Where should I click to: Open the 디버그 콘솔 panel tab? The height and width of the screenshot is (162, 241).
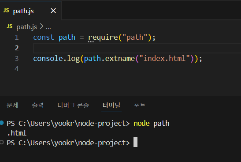(73, 105)
